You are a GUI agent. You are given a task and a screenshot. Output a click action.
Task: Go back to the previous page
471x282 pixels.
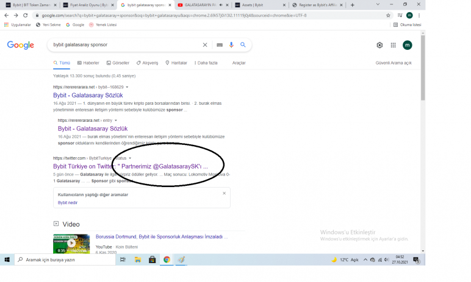pos(7,15)
